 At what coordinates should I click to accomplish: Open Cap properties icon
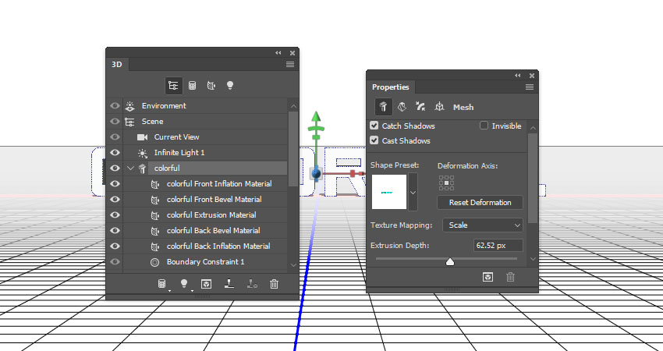(420, 107)
